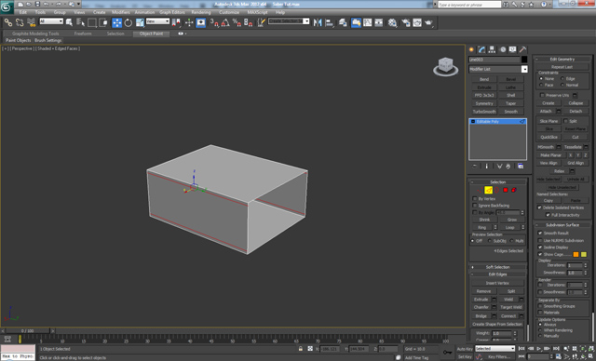The width and height of the screenshot is (596, 361).
Task: Select Element sub-object level icon
Action: click(514, 190)
